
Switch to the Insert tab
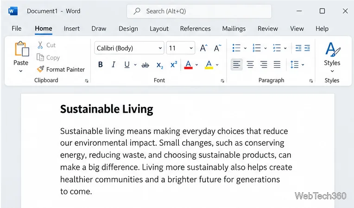tap(71, 29)
